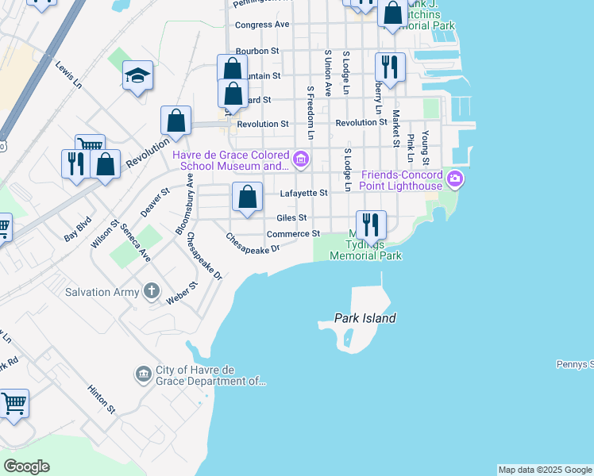
Task: Click the restaurant marker near Tydings Memorial Park
Action: click(371, 225)
